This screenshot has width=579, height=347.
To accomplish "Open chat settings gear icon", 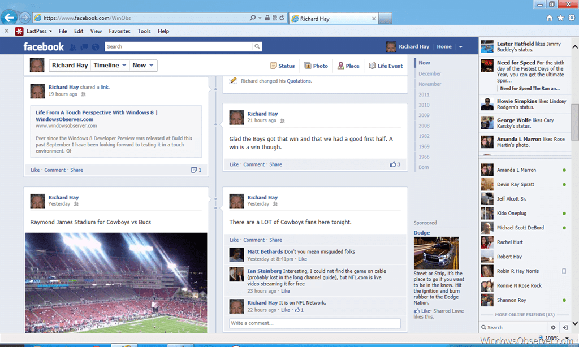I will click(x=553, y=327).
